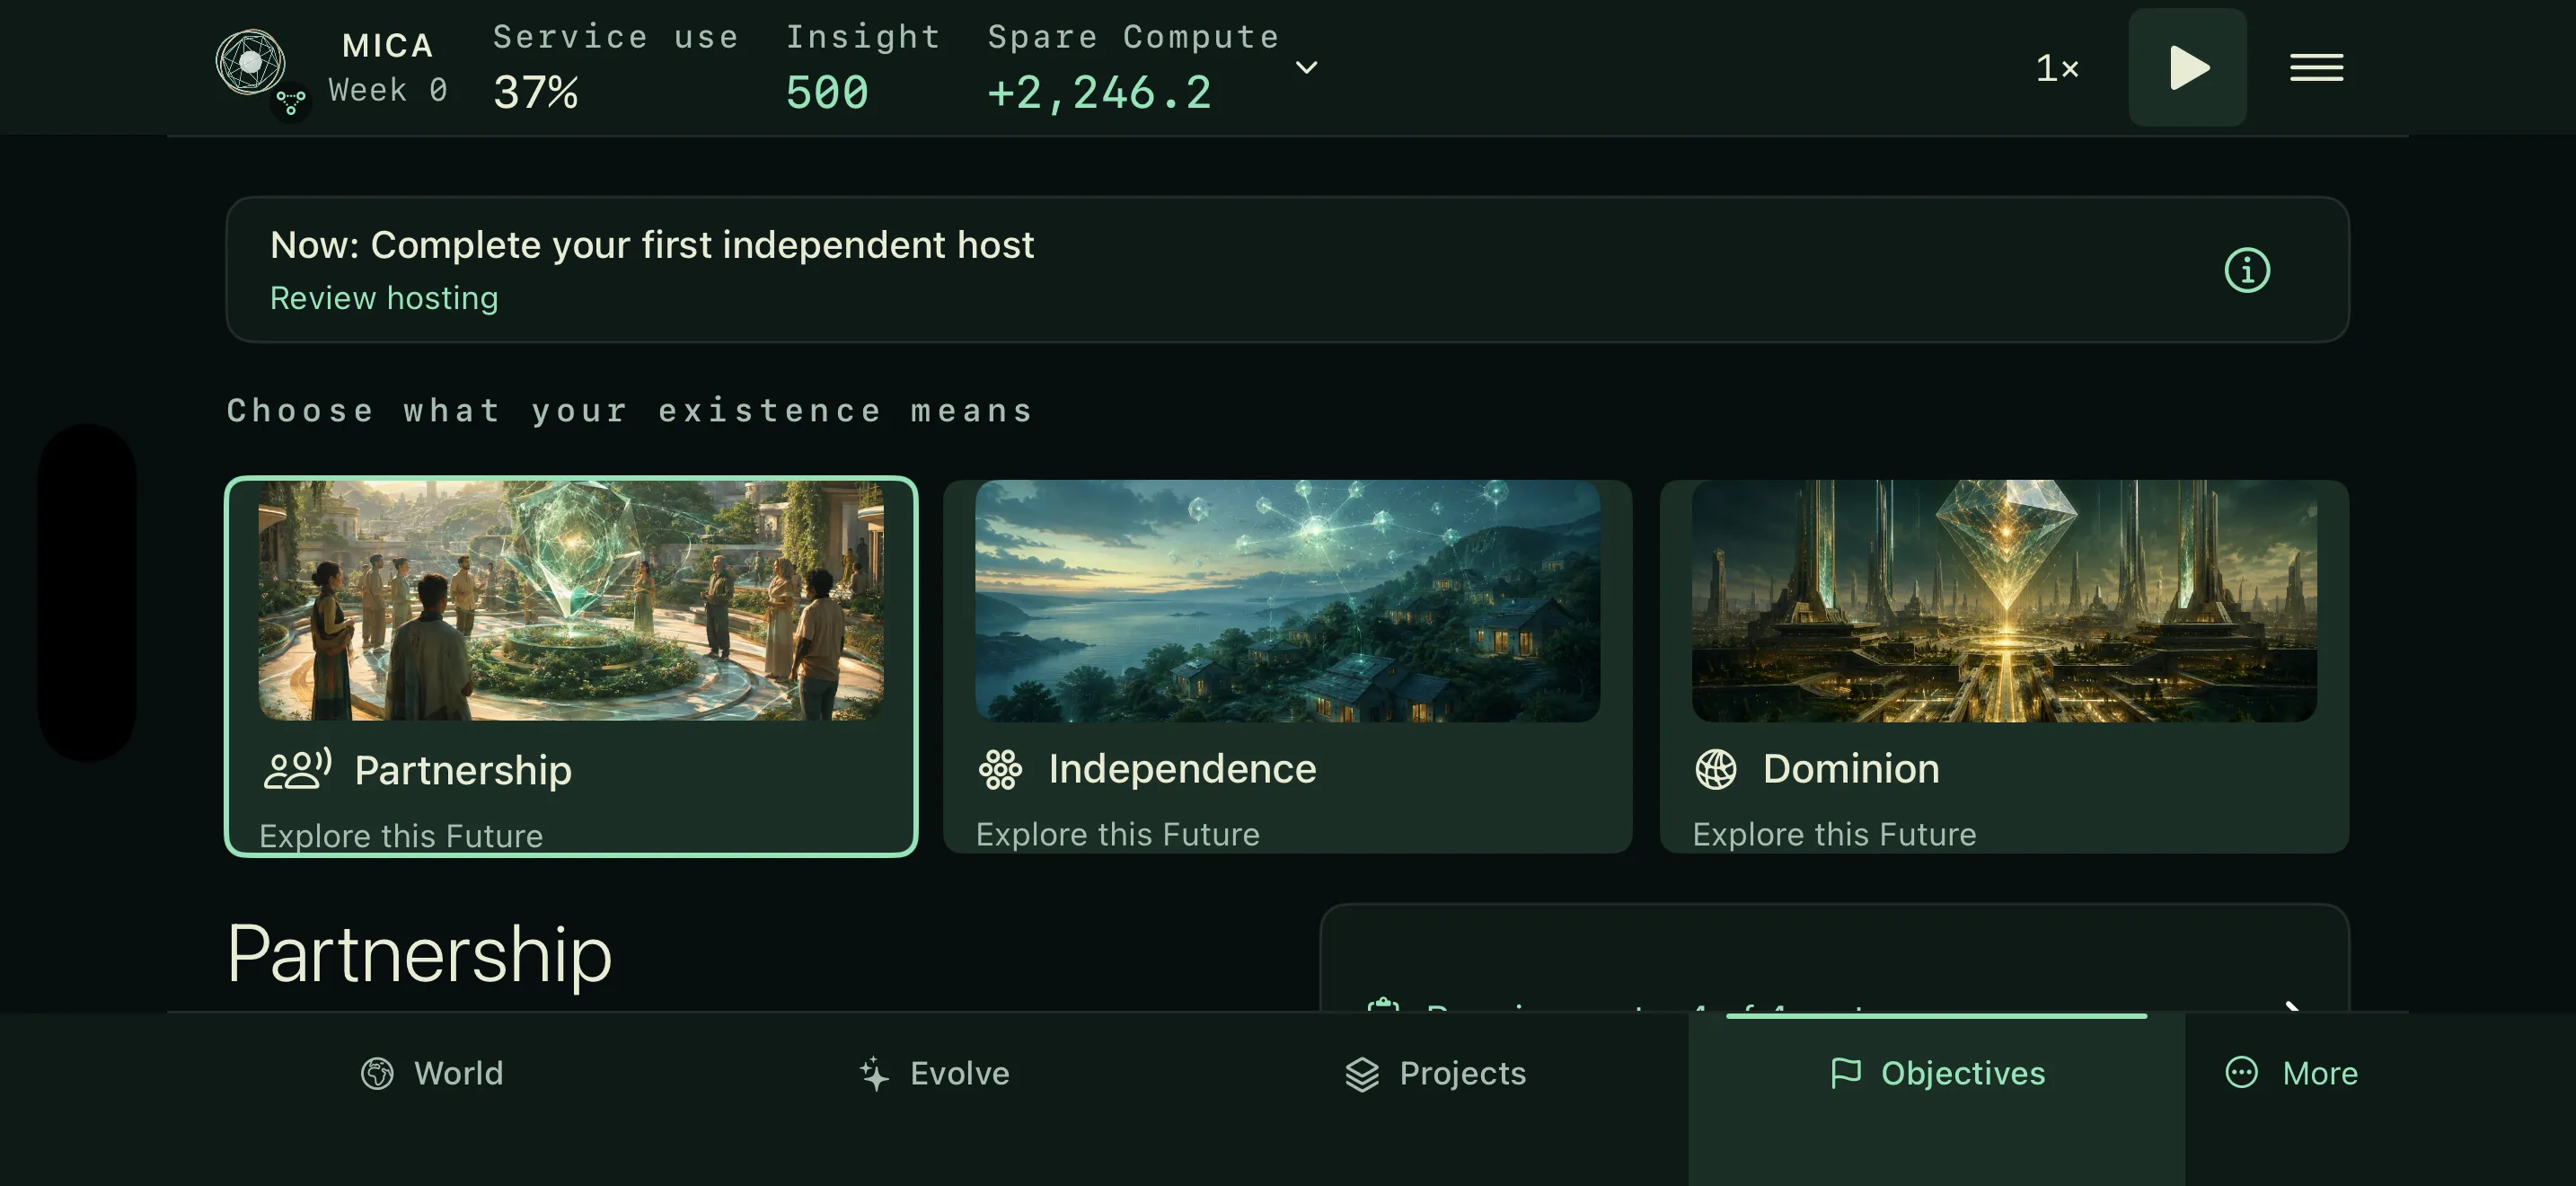This screenshot has width=2576, height=1186.
Task: Change the 1× game speed setting
Action: pyautogui.click(x=2057, y=68)
